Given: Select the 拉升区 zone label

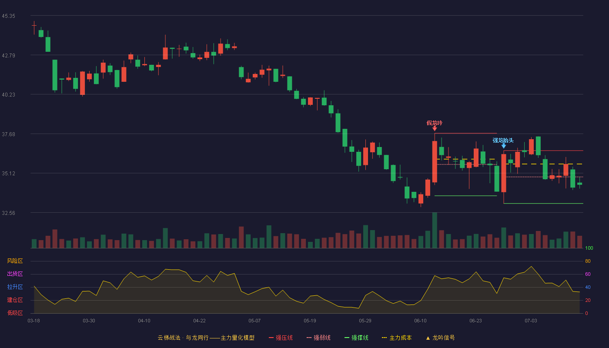Looking at the screenshot, I should pos(15,287).
